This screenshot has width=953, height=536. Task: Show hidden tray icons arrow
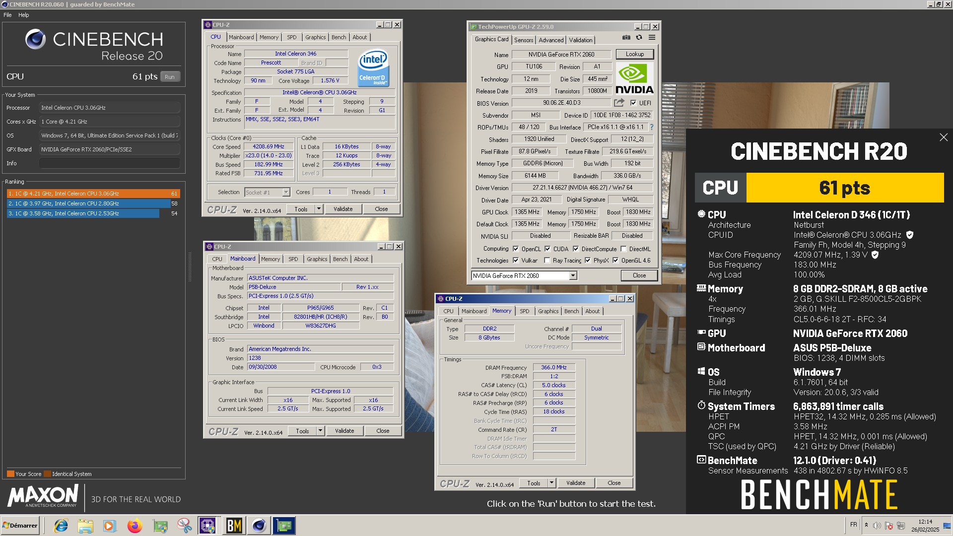866,525
